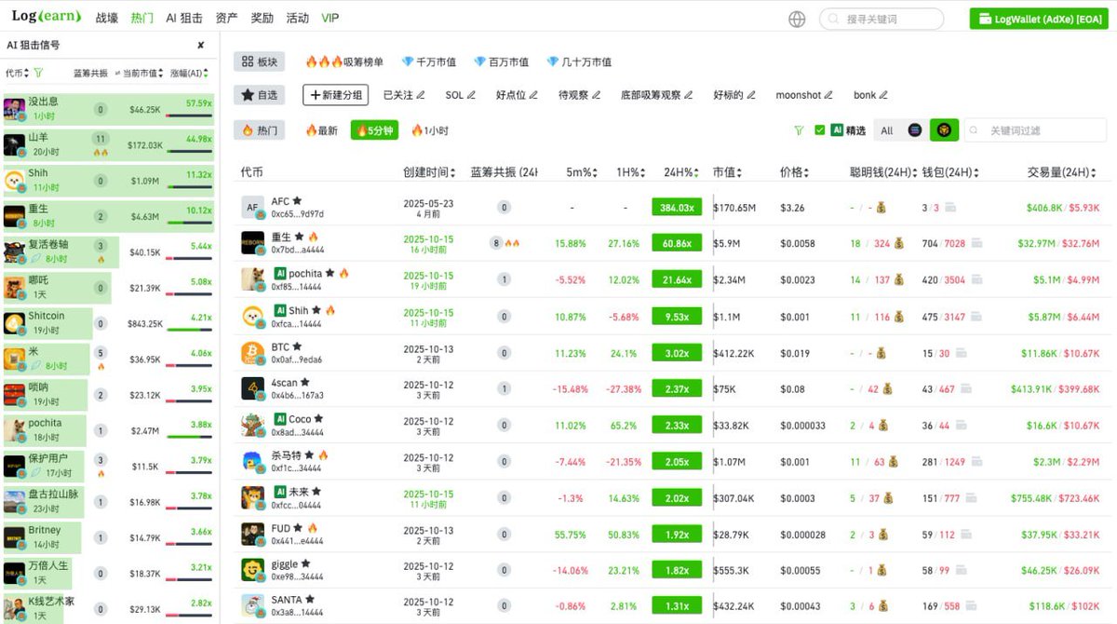
Task: Click the FUD token avatar
Action: click(x=253, y=534)
